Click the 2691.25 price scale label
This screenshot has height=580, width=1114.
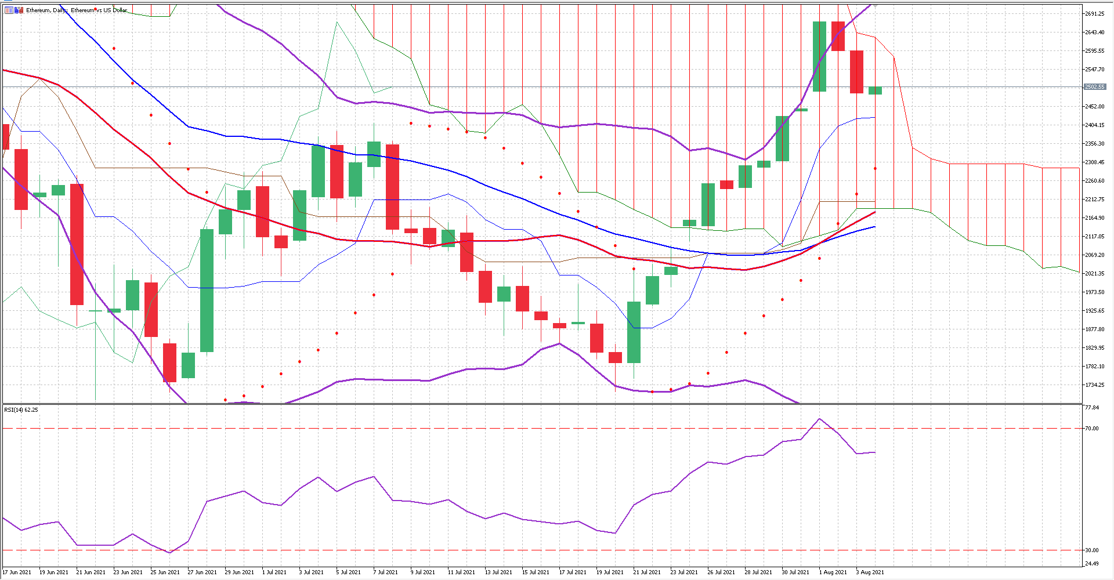(1094, 14)
